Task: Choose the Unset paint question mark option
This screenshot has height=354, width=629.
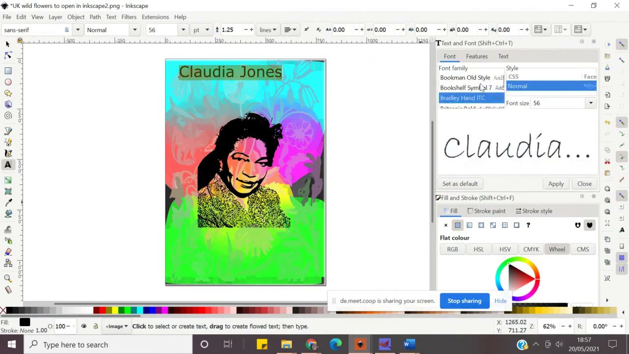Action: pos(528,225)
